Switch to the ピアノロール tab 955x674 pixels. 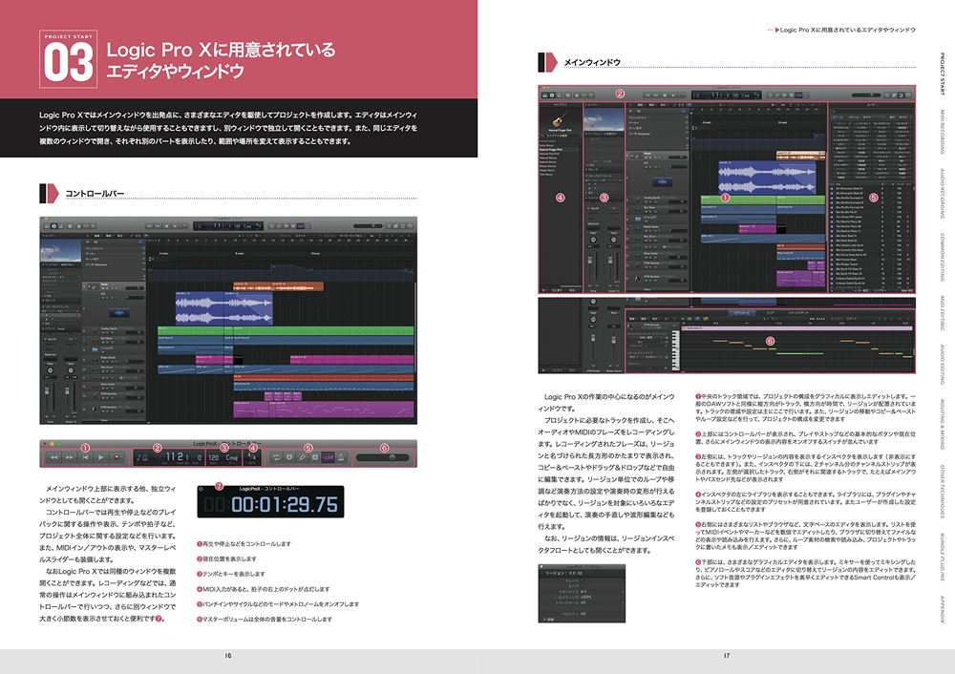[x=742, y=313]
